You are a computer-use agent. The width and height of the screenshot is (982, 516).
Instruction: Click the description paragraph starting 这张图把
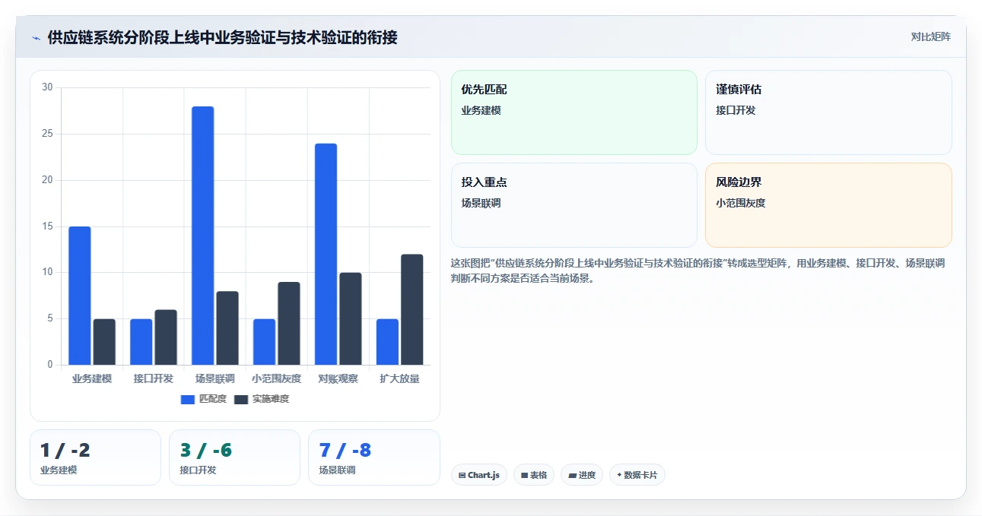pos(698,271)
